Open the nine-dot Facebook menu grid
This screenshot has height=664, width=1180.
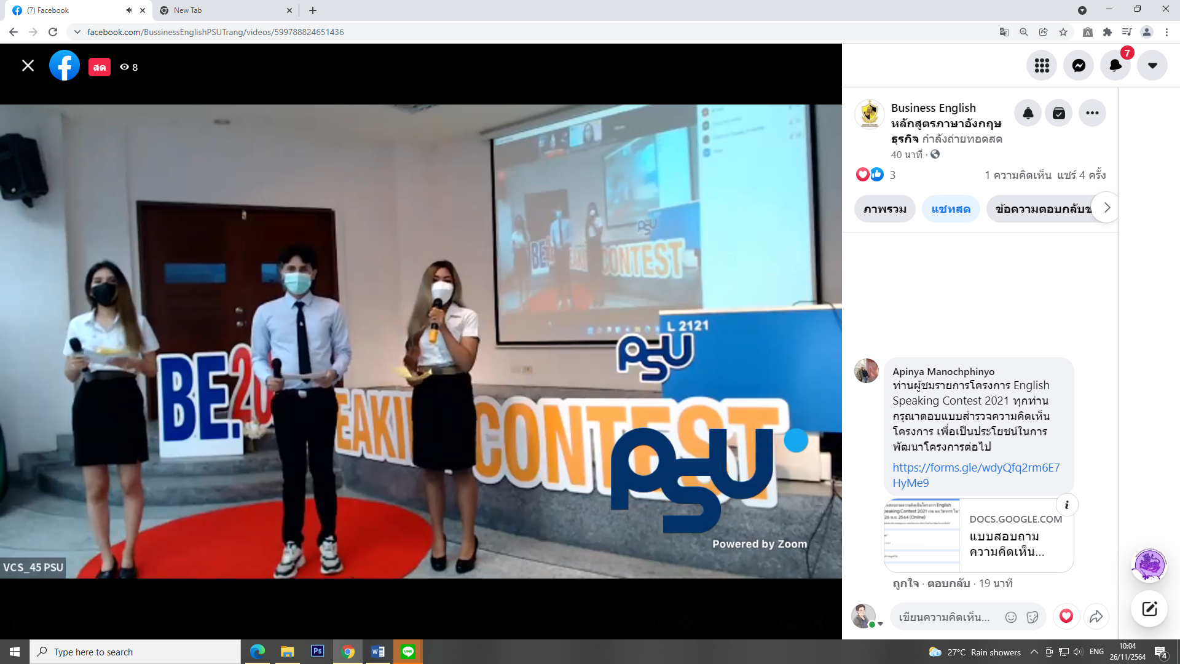[1042, 66]
